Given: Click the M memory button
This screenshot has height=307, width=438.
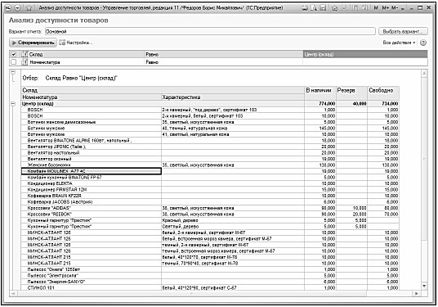Looking at the screenshot, I should pyautogui.click(x=376, y=8).
